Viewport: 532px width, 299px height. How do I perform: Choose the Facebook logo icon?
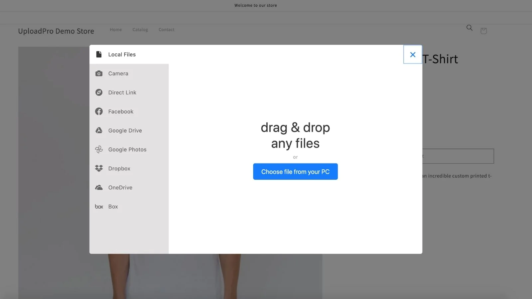tap(99, 111)
